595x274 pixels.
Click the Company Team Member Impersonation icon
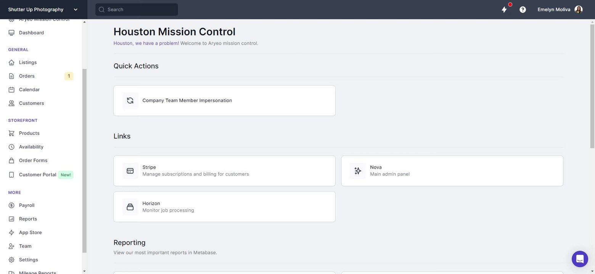[x=130, y=100]
